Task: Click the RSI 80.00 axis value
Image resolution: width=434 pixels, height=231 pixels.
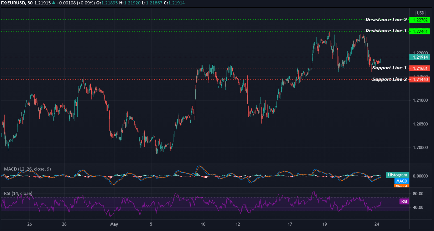Action: pos(418,194)
